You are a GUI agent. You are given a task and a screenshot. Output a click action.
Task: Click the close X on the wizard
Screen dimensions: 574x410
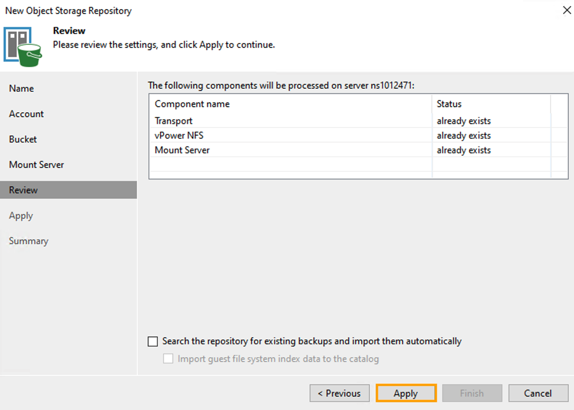(567, 9)
